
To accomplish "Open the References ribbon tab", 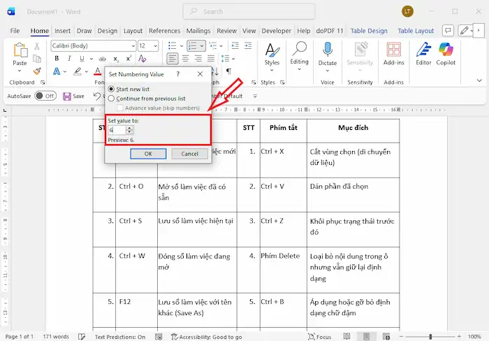I will click(x=164, y=31).
